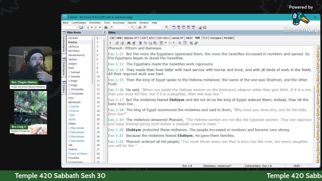
Task: Toggle the Bible Books panel pin
Action: pyautogui.click(x=104, y=32)
